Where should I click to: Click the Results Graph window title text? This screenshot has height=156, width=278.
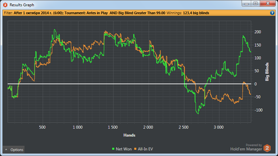[22, 5]
